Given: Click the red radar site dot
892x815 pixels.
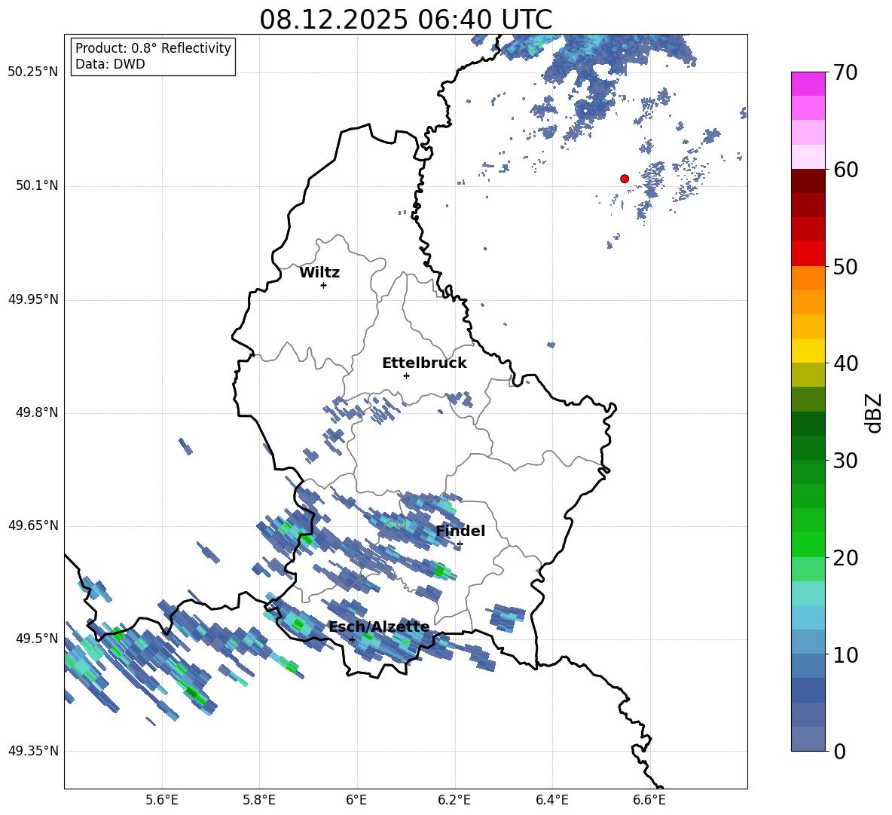Looking at the screenshot, I should (x=625, y=179).
